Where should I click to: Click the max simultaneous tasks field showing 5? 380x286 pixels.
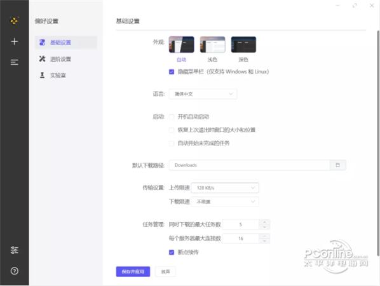pos(240,224)
